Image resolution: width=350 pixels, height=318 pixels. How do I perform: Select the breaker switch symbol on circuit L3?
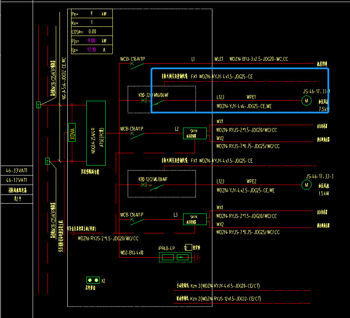137,221
